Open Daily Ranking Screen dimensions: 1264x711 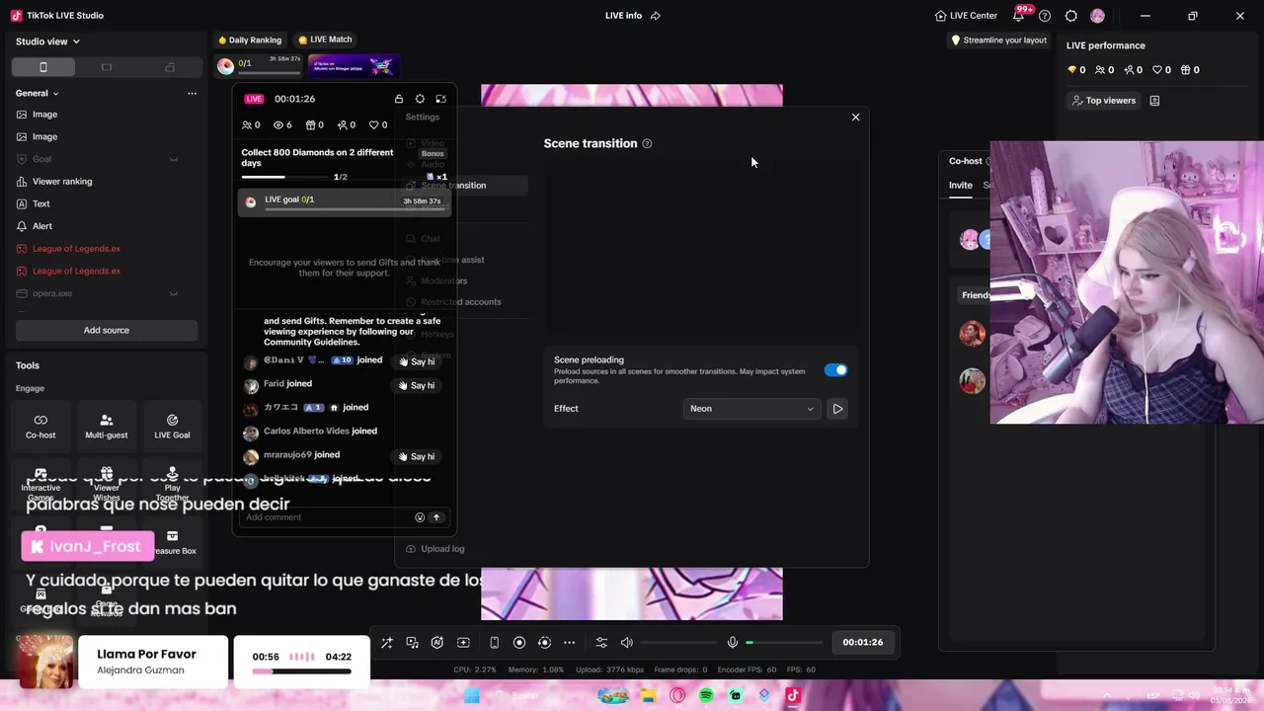point(250,40)
